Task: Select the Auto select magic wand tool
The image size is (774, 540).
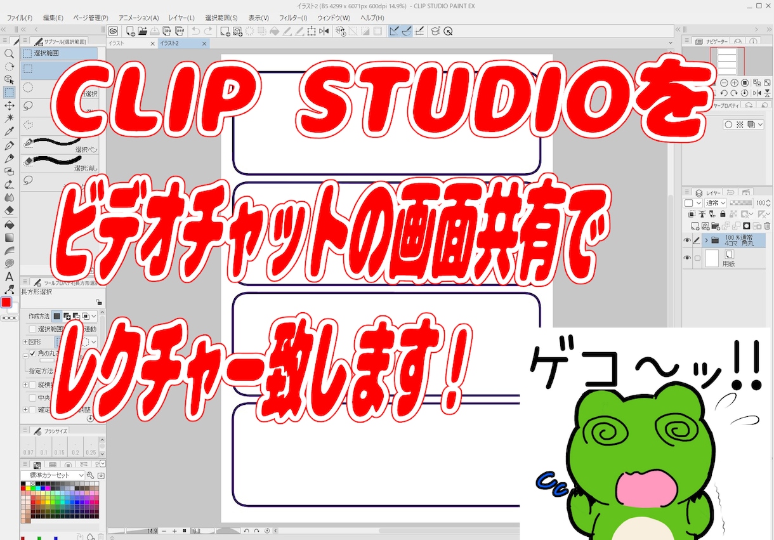Action: click(x=9, y=119)
